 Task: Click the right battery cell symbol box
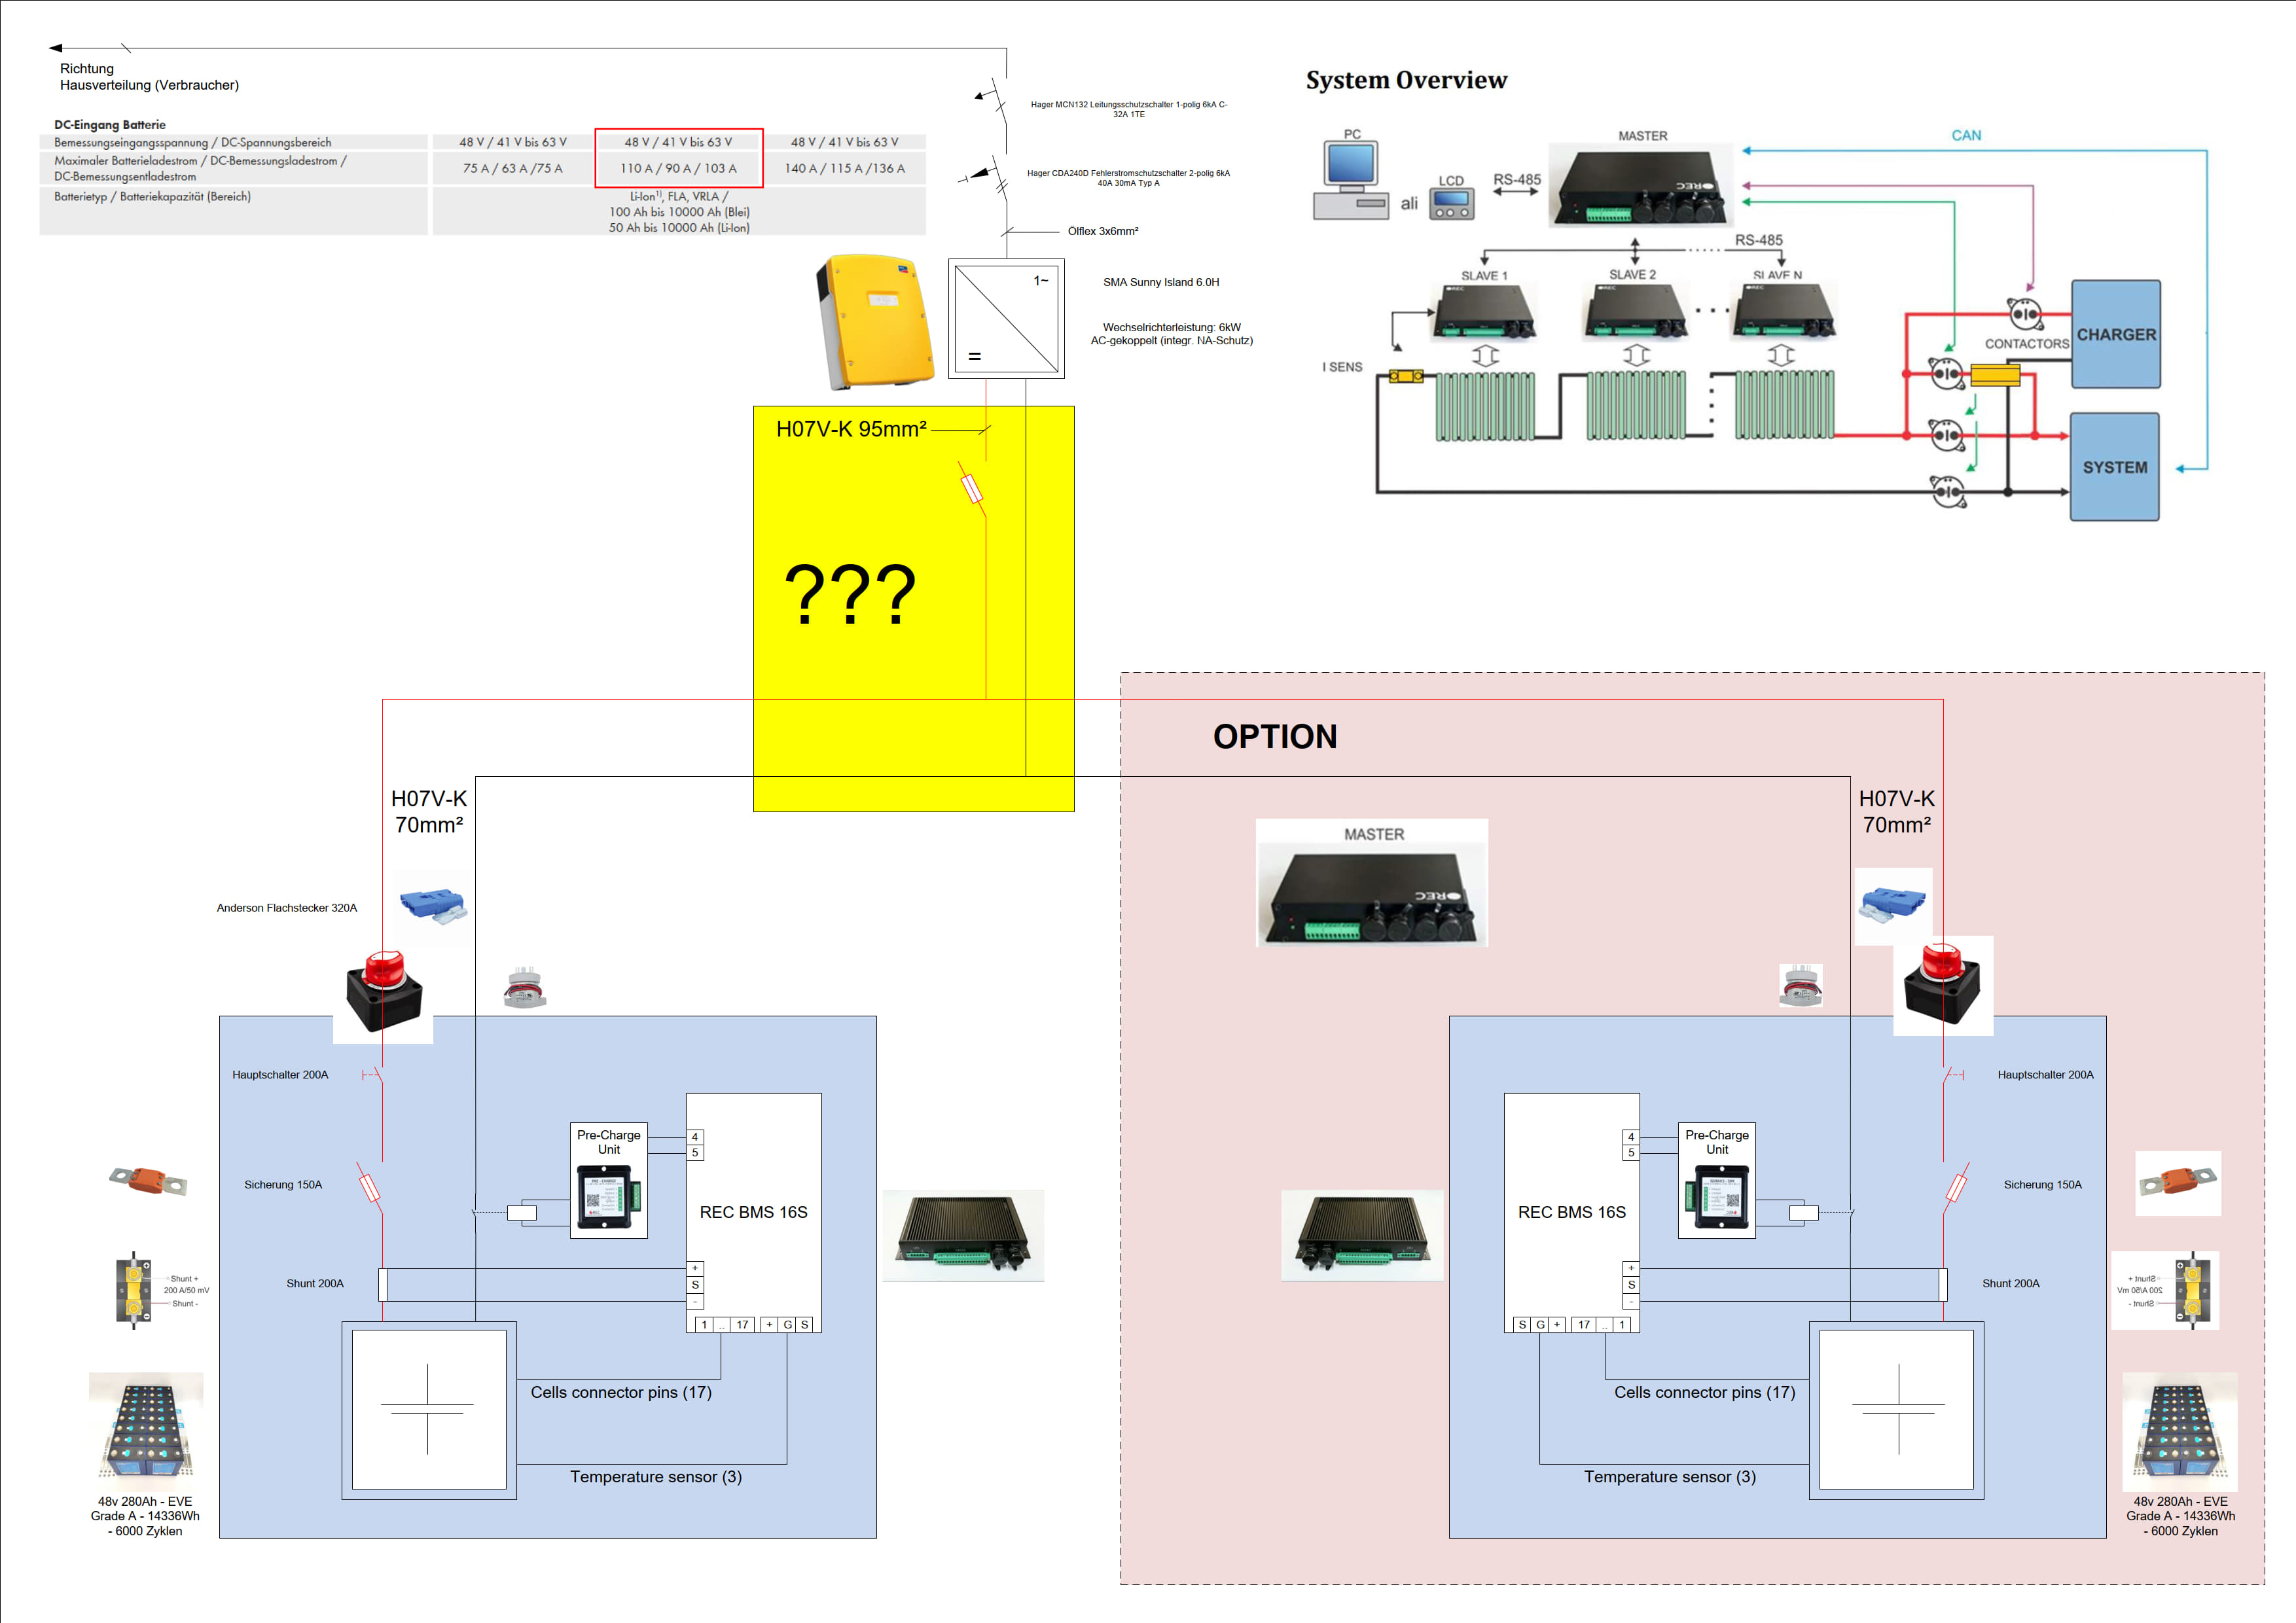pos(1896,1409)
